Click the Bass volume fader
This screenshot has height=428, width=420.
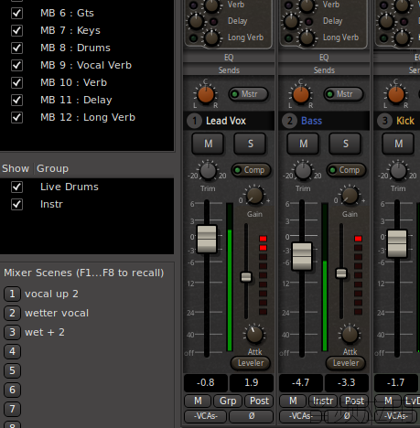tap(302, 256)
